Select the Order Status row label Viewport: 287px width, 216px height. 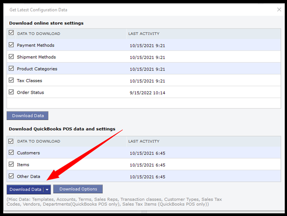pyautogui.click(x=31, y=92)
